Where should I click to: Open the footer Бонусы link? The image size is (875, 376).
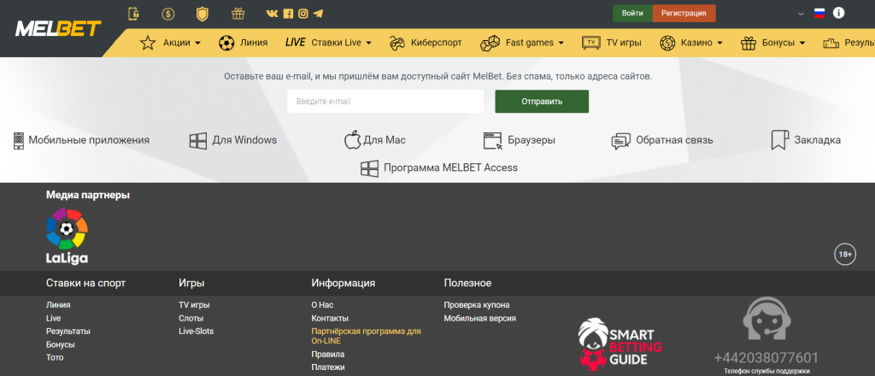coord(61,344)
